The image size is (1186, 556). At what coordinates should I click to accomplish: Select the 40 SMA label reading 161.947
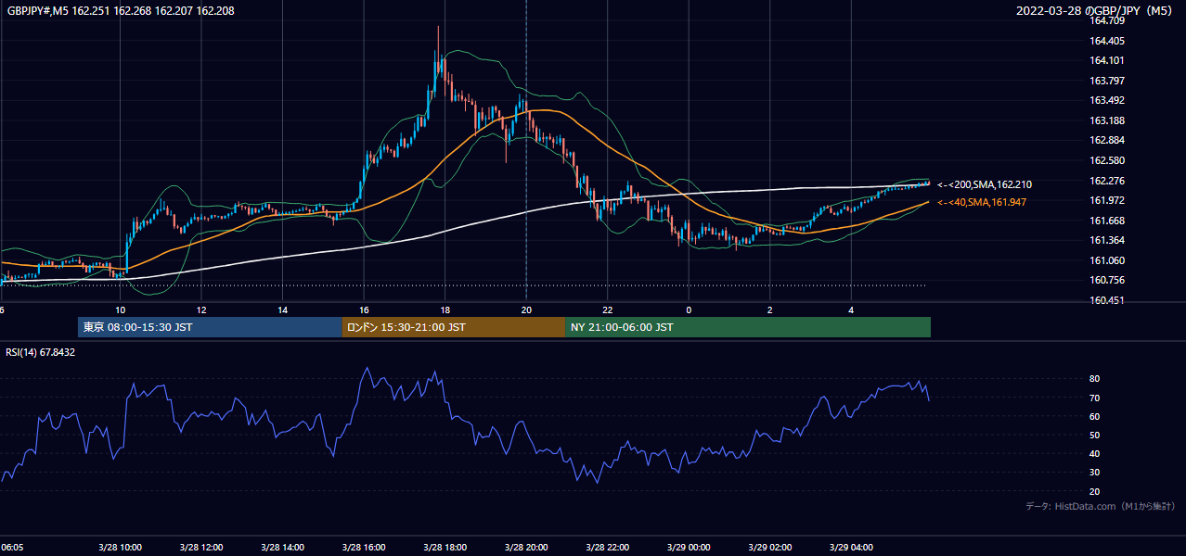(x=982, y=202)
